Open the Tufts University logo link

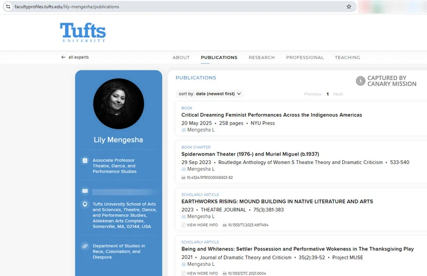tap(83, 33)
